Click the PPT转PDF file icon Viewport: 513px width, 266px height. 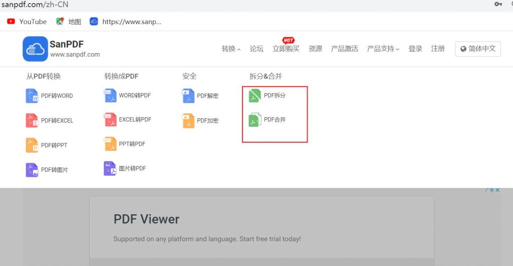[x=110, y=144]
